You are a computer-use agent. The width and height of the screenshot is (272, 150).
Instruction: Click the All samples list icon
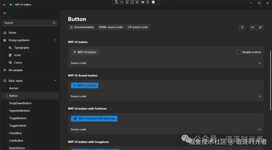(5, 70)
